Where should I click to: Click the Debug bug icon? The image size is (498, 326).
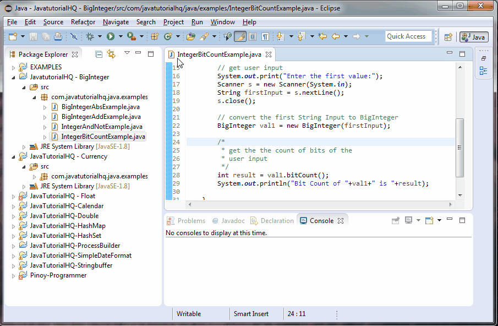pyautogui.click(x=90, y=36)
